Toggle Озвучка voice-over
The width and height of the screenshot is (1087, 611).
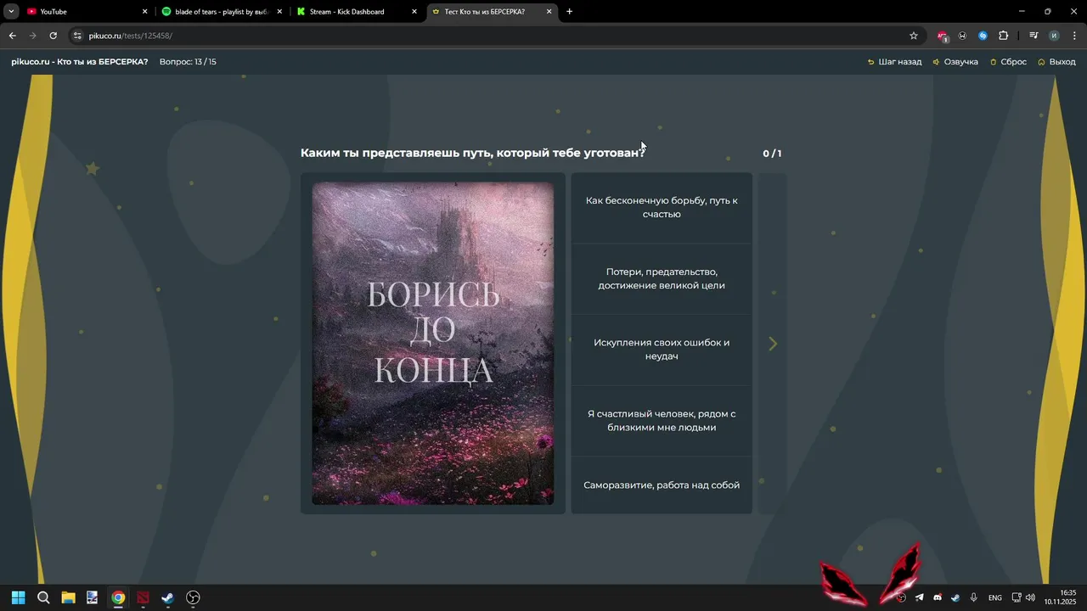click(x=955, y=62)
